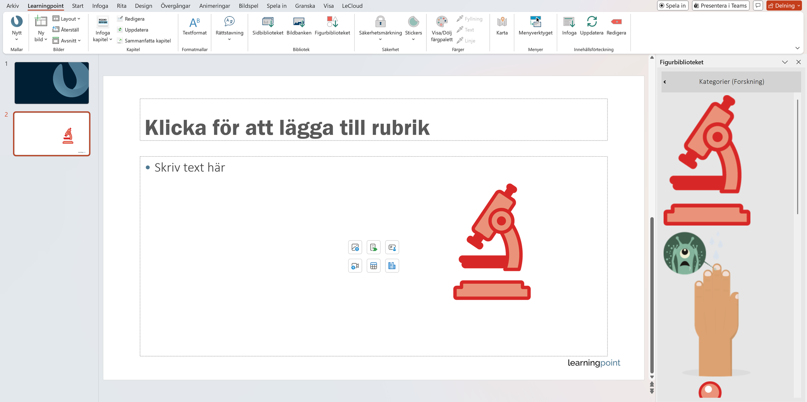Screen dimensions: 807x402
Task: Click the Textformat icon
Action: coord(194,25)
